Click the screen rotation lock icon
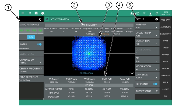 pos(157,13)
